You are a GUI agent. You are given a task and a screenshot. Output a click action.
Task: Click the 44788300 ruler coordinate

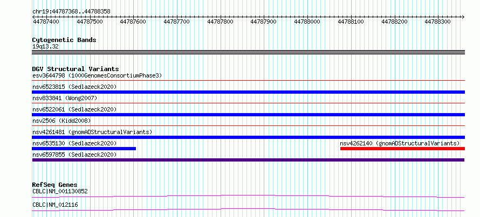438,22
